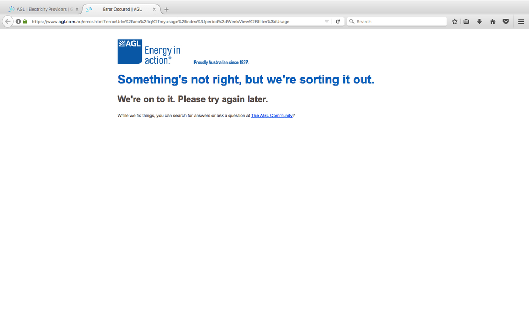Open a new tab with plus button
529x331 pixels.
pyautogui.click(x=166, y=10)
